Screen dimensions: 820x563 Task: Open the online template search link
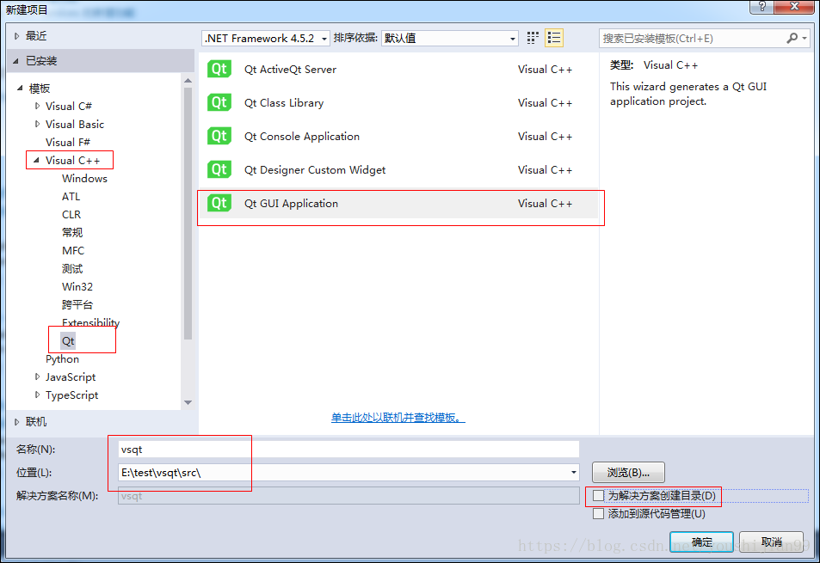coord(398,417)
